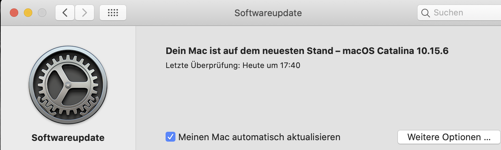Show all preferences with the grid button

point(113,13)
